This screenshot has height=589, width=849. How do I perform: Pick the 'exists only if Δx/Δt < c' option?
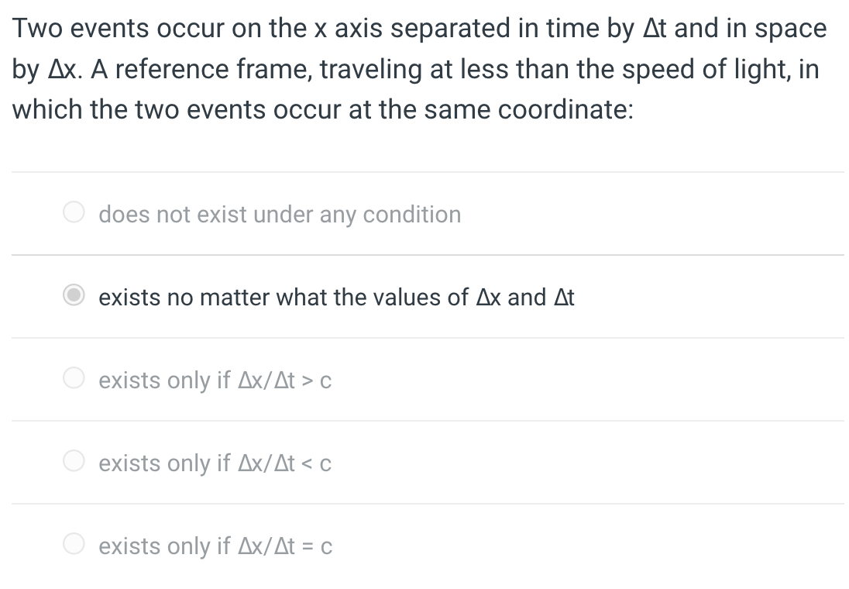click(x=74, y=461)
